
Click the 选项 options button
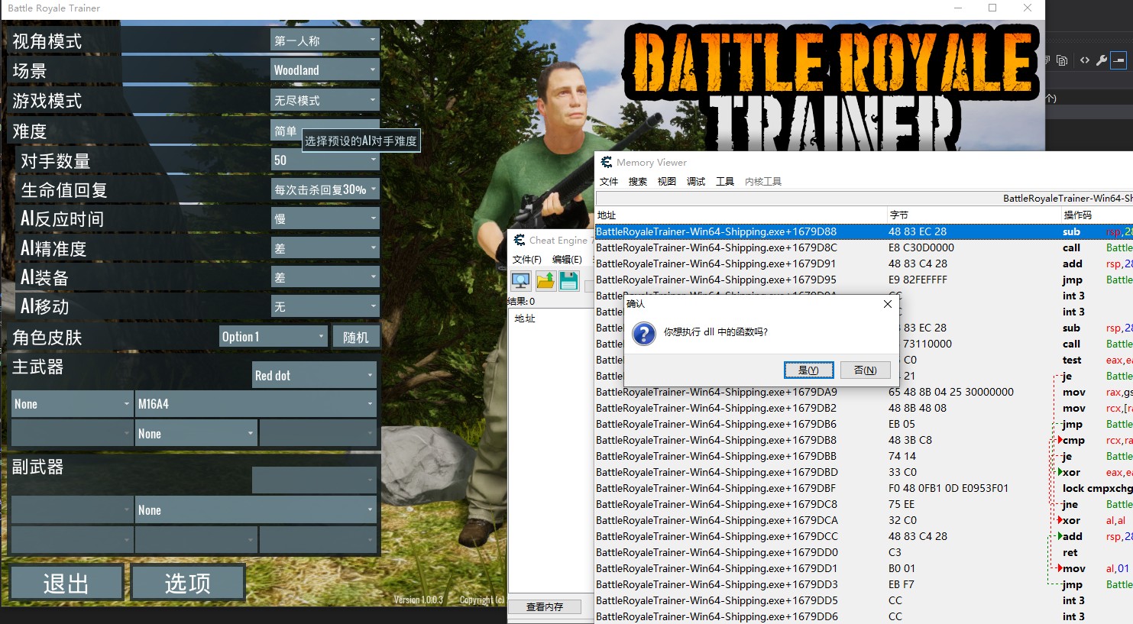(x=188, y=584)
